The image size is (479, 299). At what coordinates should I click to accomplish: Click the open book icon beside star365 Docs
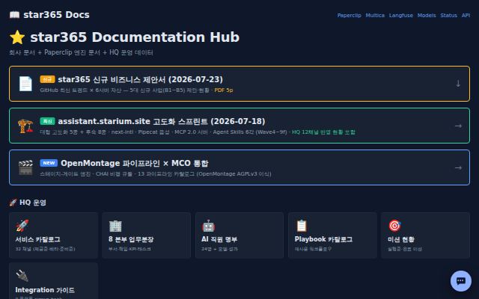coord(14,15)
